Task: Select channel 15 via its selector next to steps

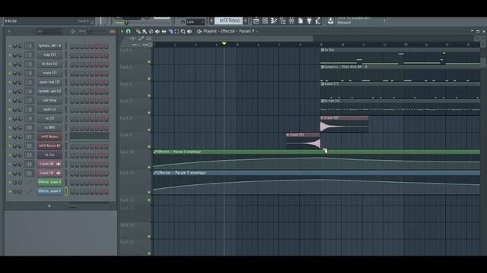Action: coord(66,174)
